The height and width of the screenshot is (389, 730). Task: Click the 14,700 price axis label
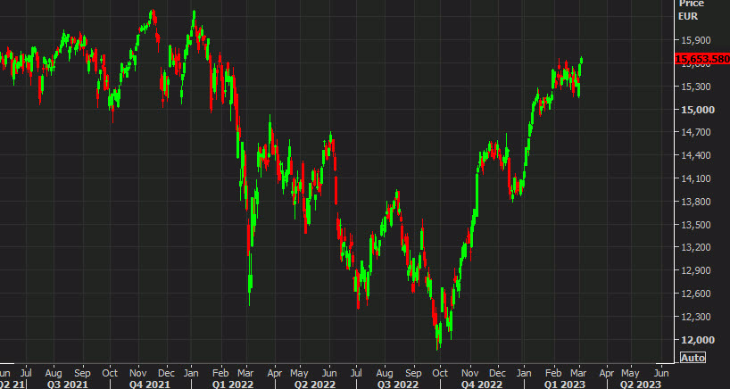[695, 132]
